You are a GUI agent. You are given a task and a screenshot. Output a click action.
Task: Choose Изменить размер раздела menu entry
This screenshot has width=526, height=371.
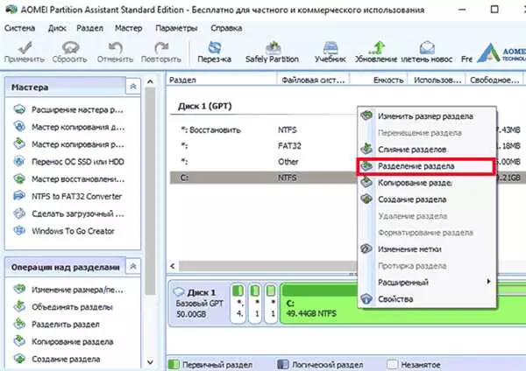point(427,116)
